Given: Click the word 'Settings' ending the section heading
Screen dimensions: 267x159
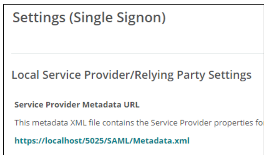Looking at the screenshot, I should coord(230,75).
